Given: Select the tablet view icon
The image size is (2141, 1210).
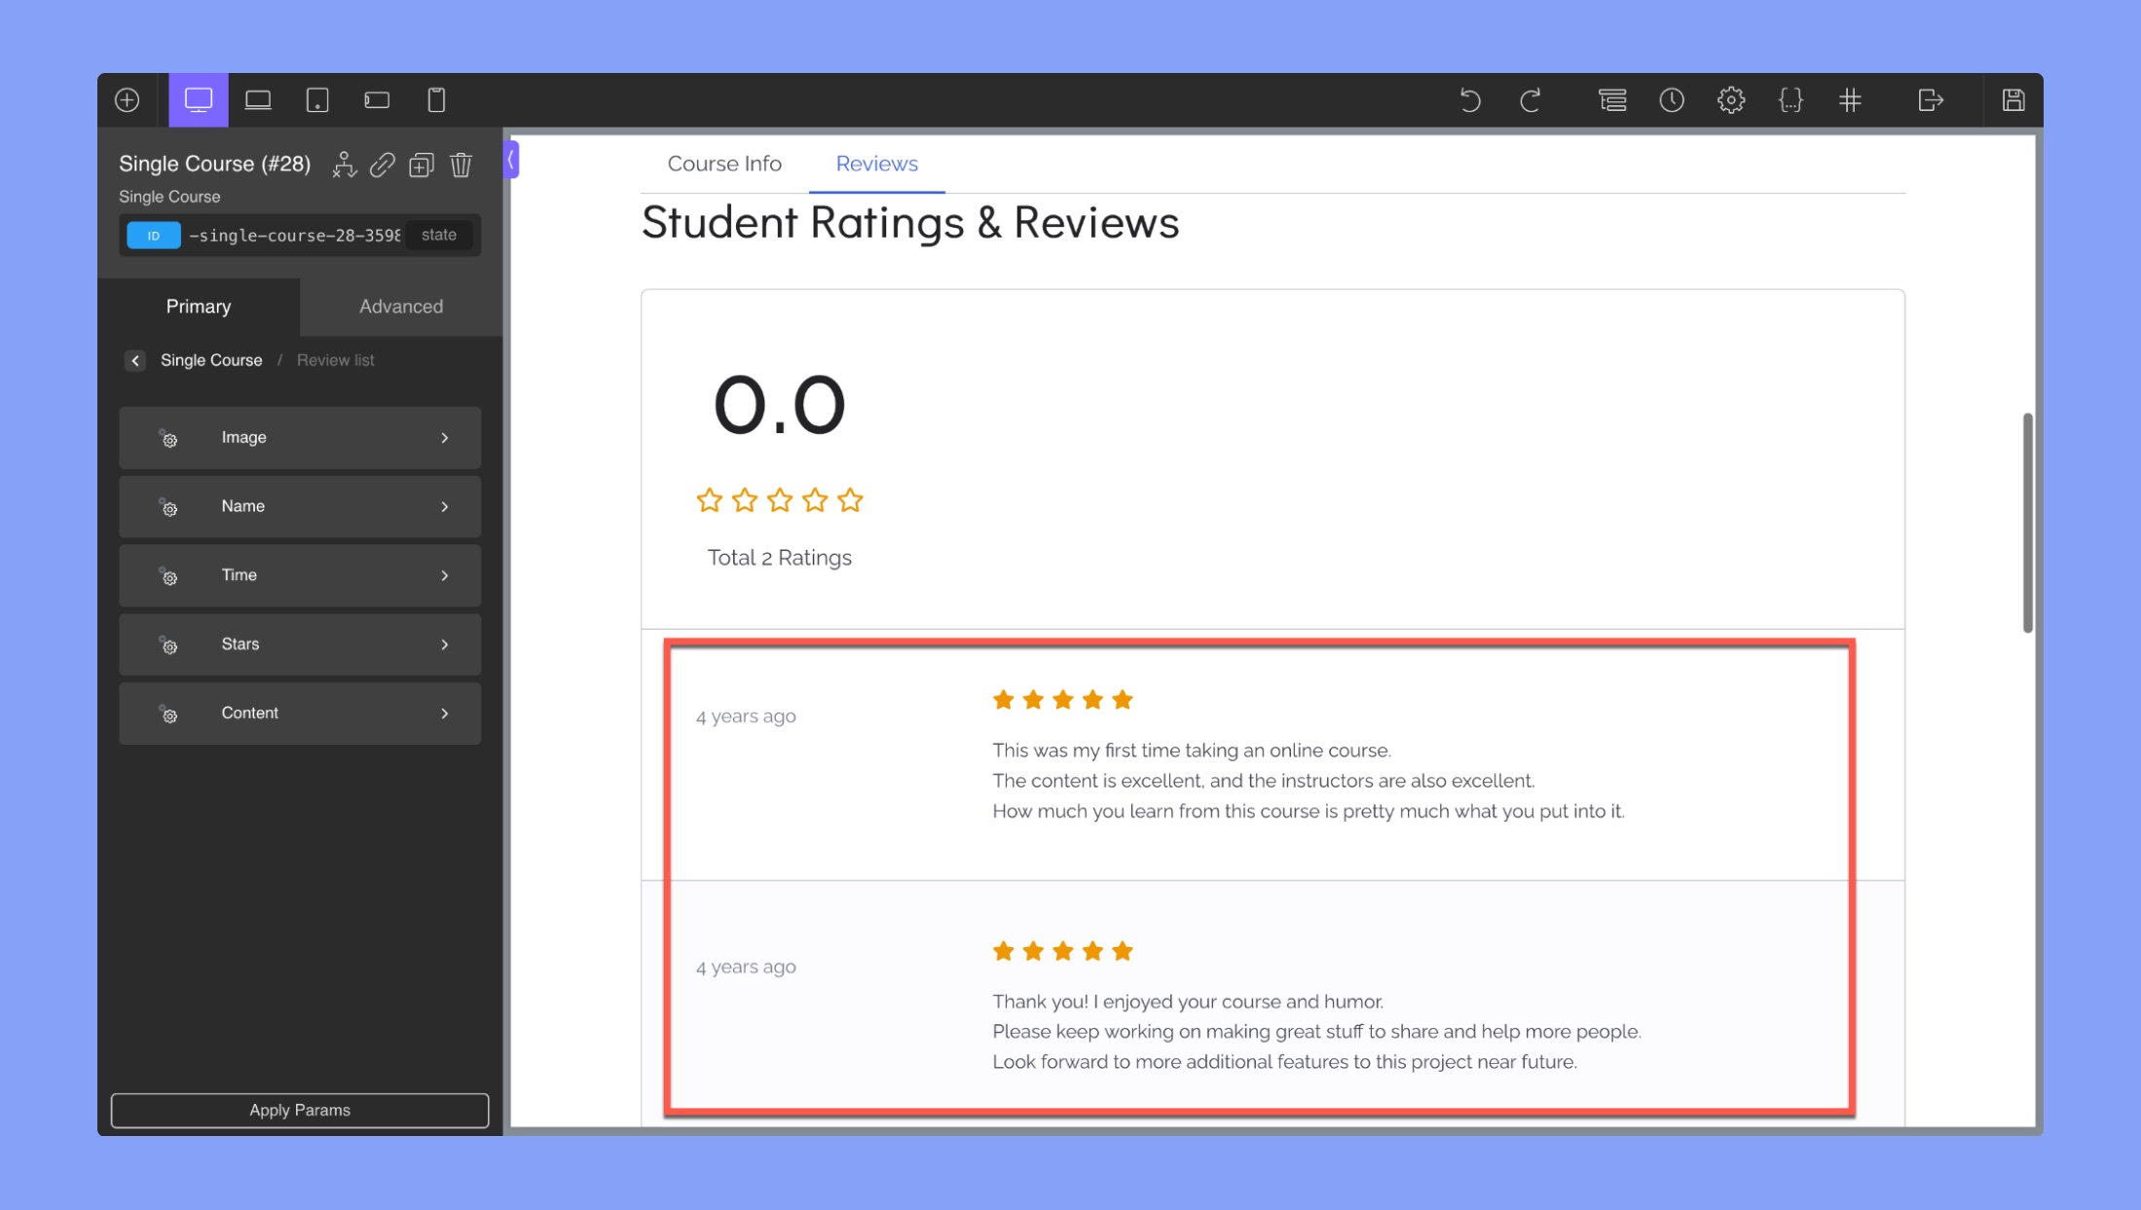Looking at the screenshot, I should point(317,98).
